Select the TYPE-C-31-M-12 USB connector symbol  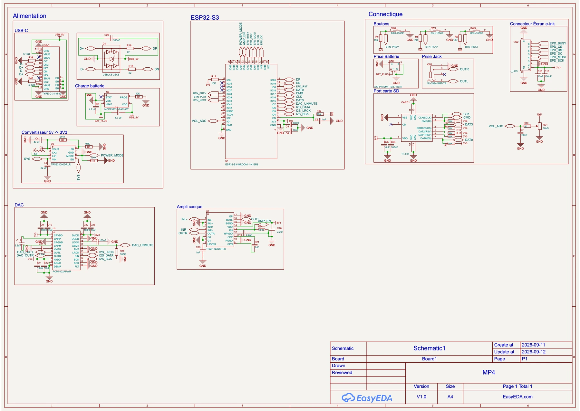(x=51, y=70)
